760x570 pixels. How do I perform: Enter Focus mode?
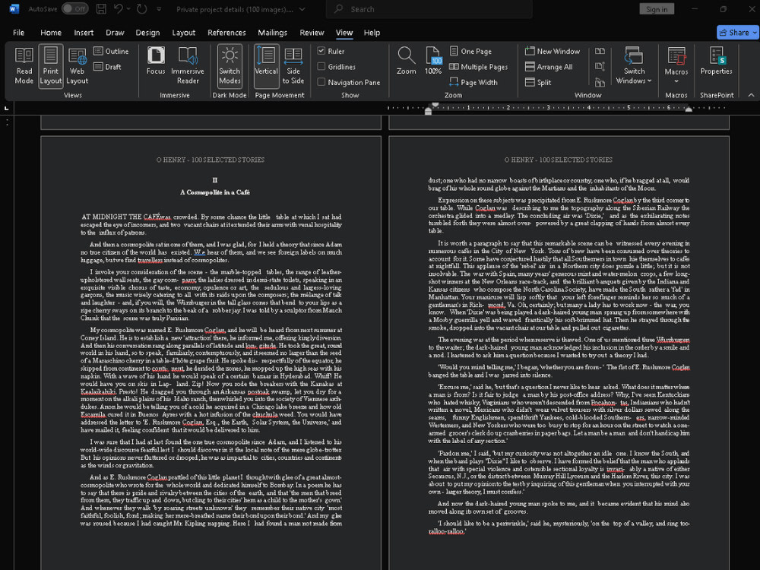pyautogui.click(x=156, y=61)
